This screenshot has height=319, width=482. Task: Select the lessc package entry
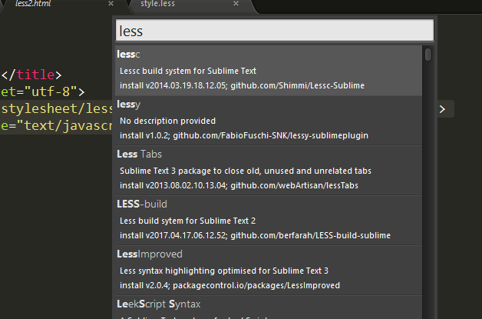click(x=269, y=71)
